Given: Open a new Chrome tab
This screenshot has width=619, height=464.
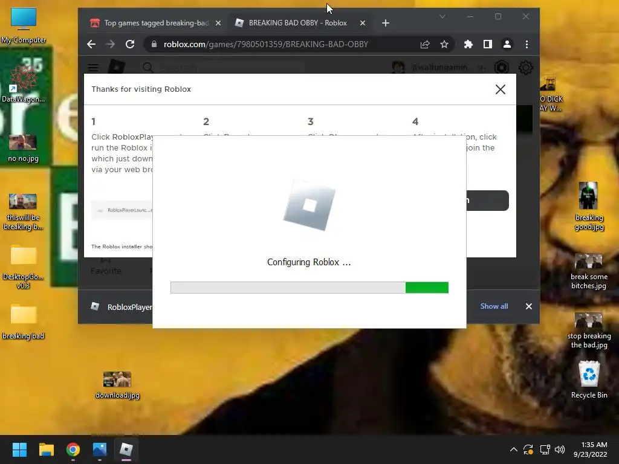Looking at the screenshot, I should (386, 23).
